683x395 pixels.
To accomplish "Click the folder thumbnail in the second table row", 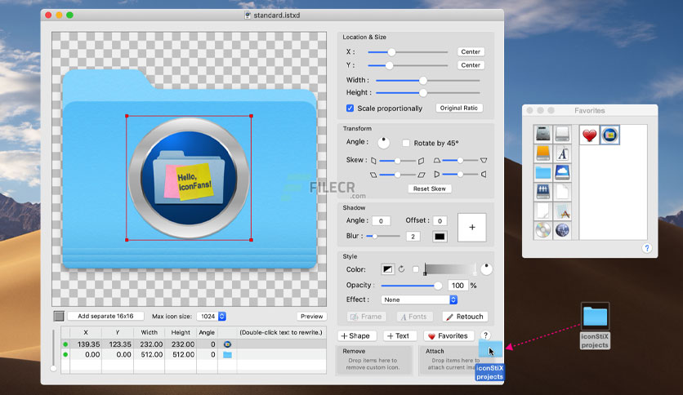I will pyautogui.click(x=227, y=355).
